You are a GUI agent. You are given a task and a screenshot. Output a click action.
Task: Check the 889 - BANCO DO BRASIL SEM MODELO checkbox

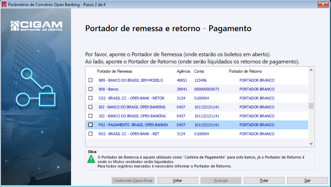[x=90, y=80]
